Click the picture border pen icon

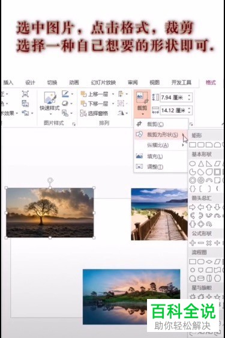click(x=65, y=94)
